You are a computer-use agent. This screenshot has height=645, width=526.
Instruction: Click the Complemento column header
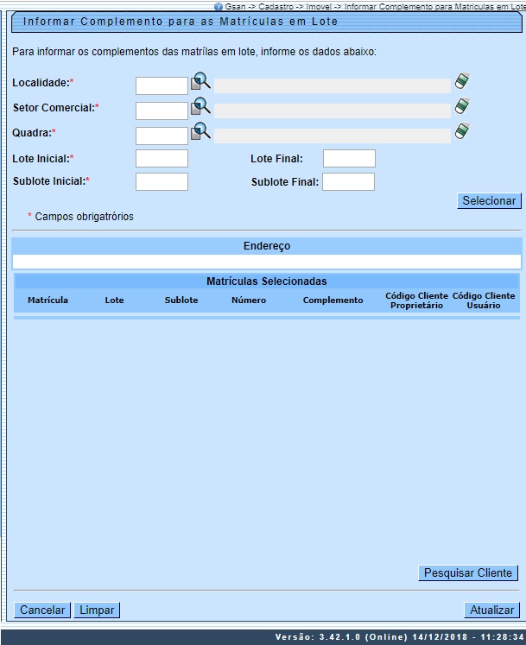click(333, 300)
